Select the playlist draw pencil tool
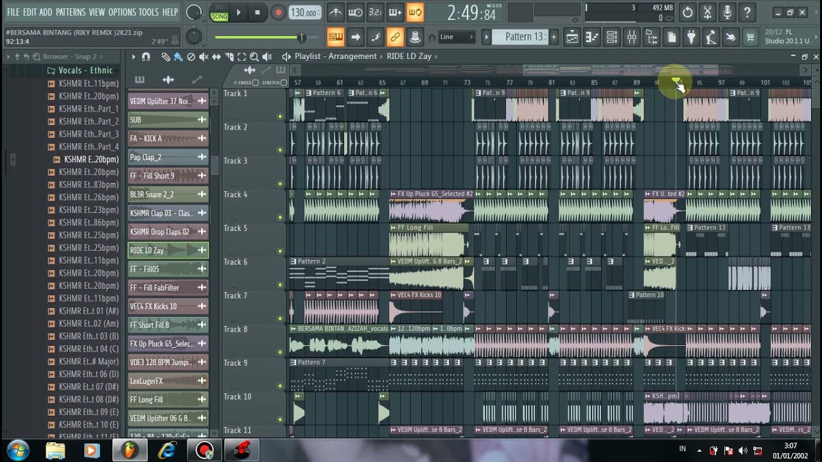Viewport: 822px width, 462px height. [x=165, y=56]
